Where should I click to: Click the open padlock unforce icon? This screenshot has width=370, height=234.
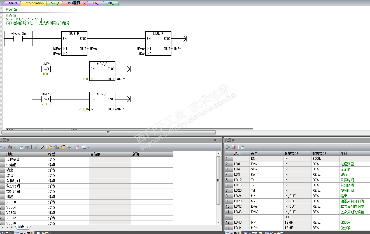point(57,147)
